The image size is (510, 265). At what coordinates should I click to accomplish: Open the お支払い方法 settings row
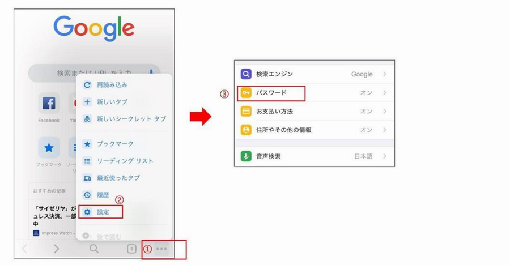[x=314, y=111]
